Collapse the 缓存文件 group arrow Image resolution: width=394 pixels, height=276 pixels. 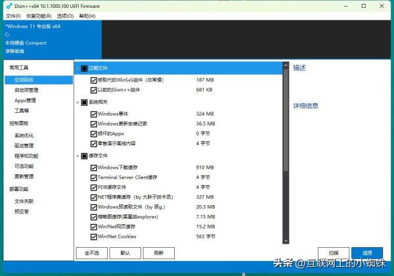coord(77,156)
